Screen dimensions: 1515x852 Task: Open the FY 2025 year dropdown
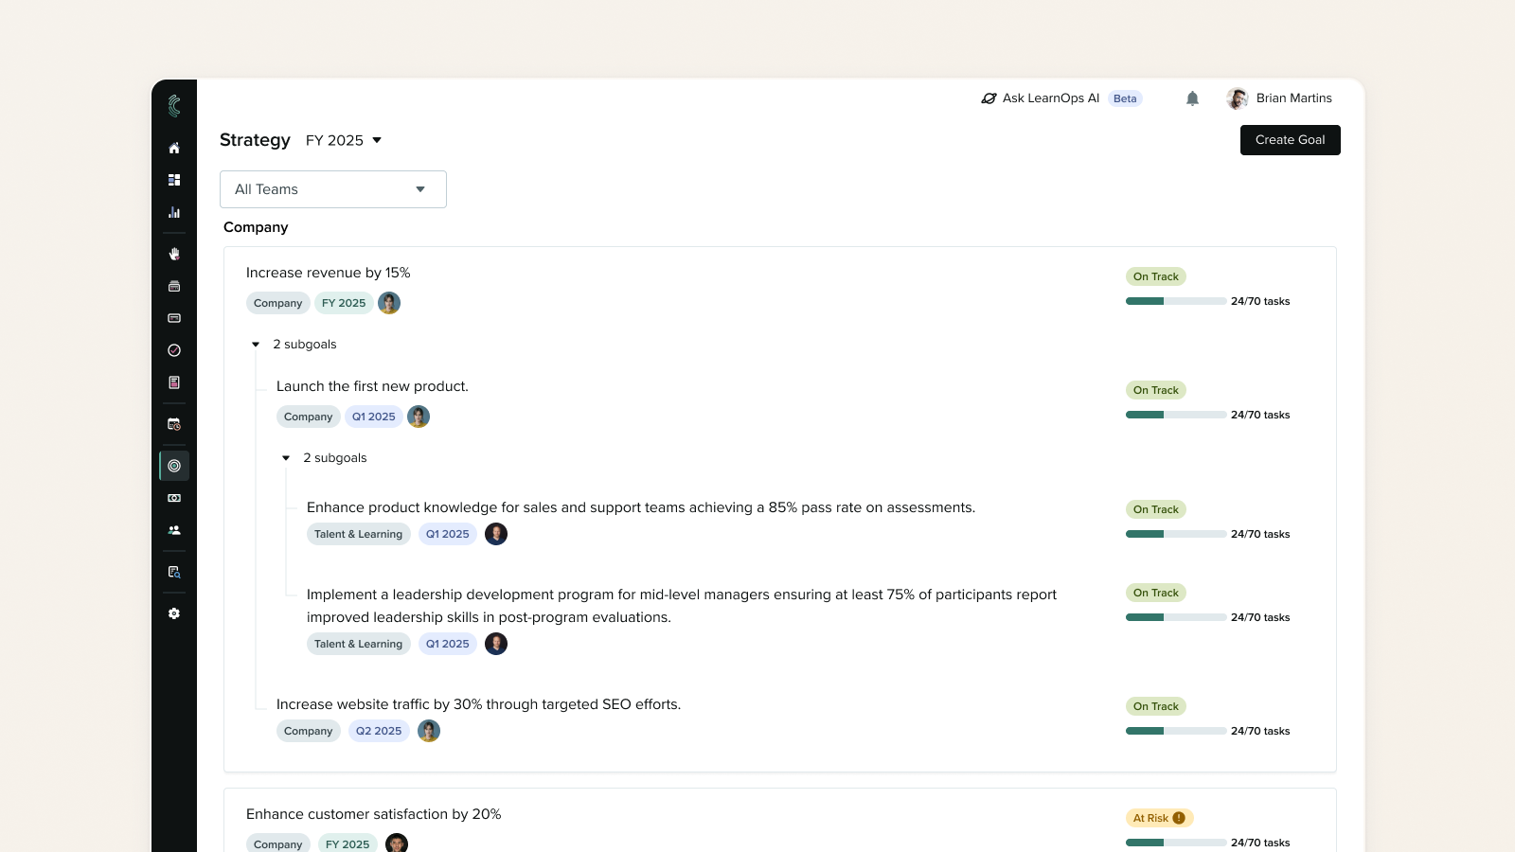click(x=344, y=140)
